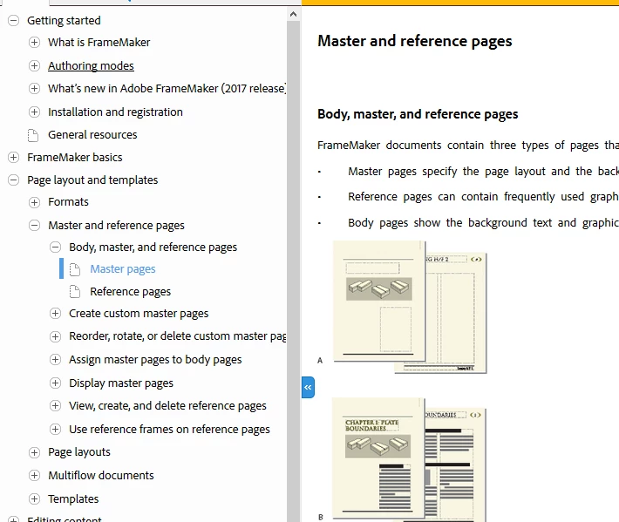619x522 pixels.
Task: Open FrameMaker basics topic
Action: tap(75, 157)
